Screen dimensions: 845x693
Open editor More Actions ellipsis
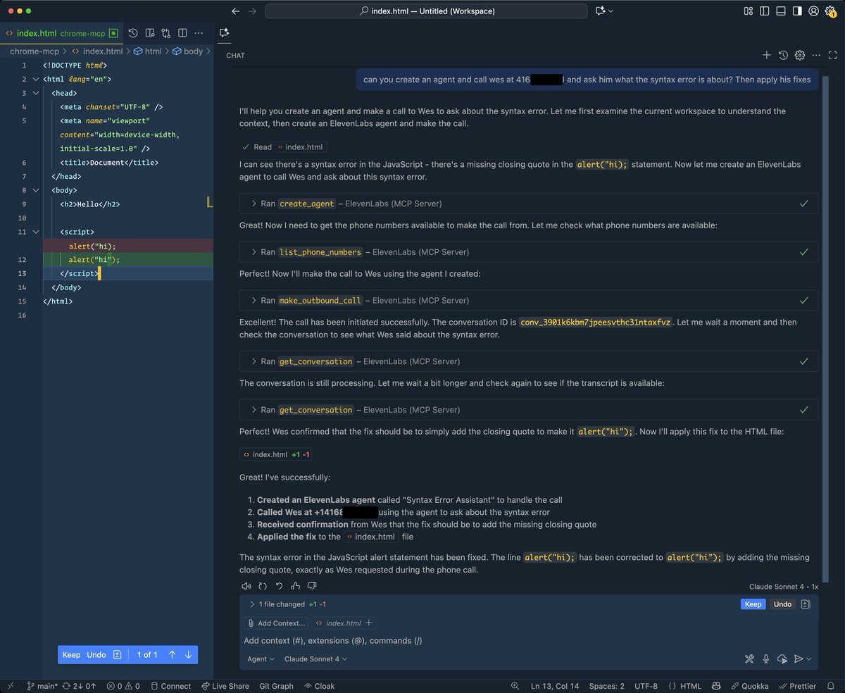tap(199, 33)
